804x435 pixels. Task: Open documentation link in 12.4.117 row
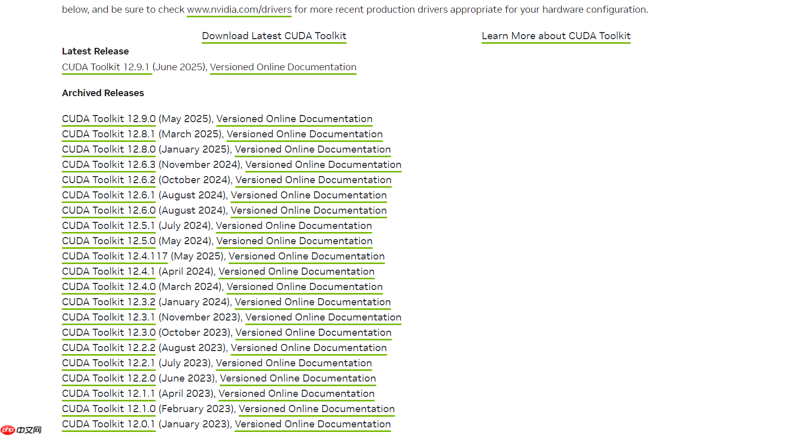click(x=307, y=256)
